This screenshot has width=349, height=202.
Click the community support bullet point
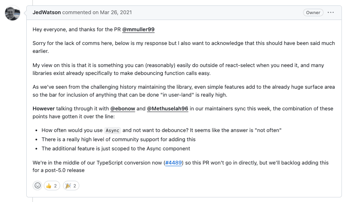(x=119, y=140)
